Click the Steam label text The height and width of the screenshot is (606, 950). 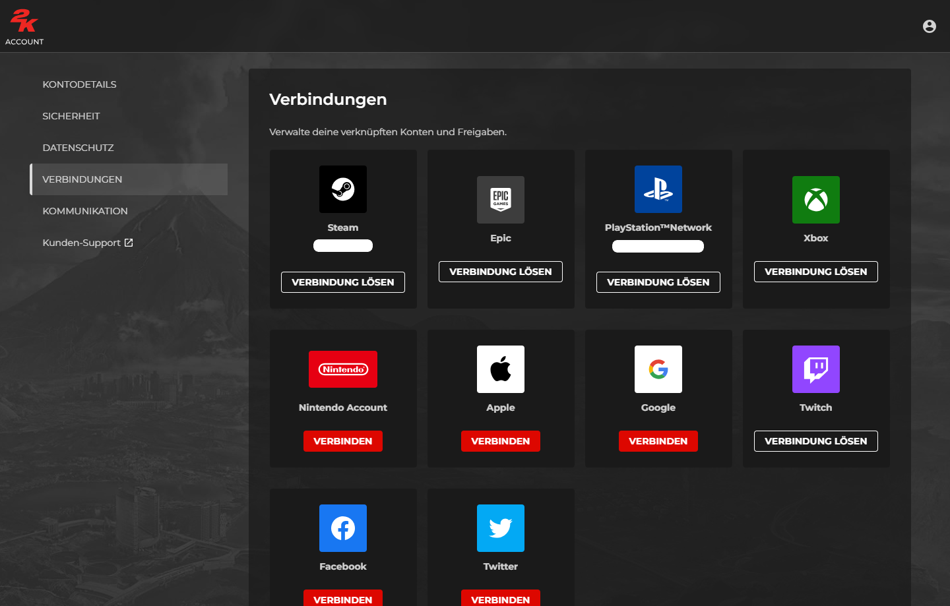343,227
